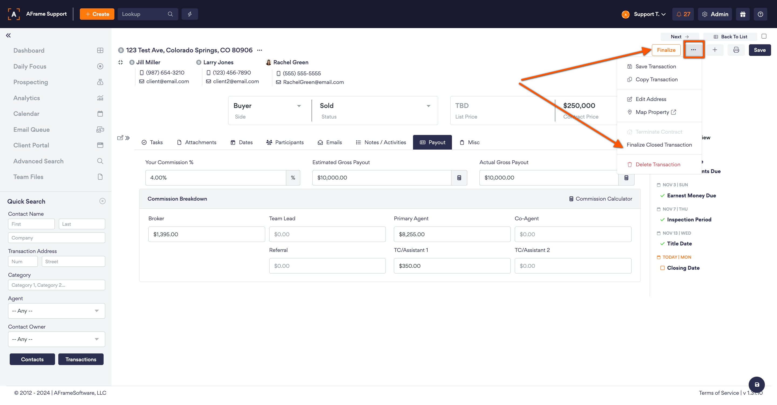The height and width of the screenshot is (405, 777).
Task: Click the lightning bolt quick action icon
Action: 190,14
